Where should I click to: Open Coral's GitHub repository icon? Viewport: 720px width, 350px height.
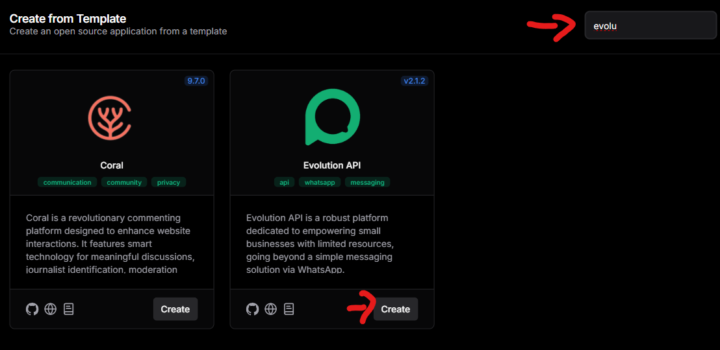pyautogui.click(x=32, y=309)
